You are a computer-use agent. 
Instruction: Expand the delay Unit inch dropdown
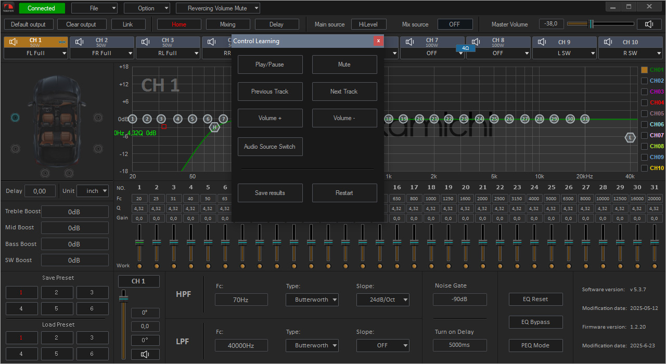pyautogui.click(x=93, y=191)
